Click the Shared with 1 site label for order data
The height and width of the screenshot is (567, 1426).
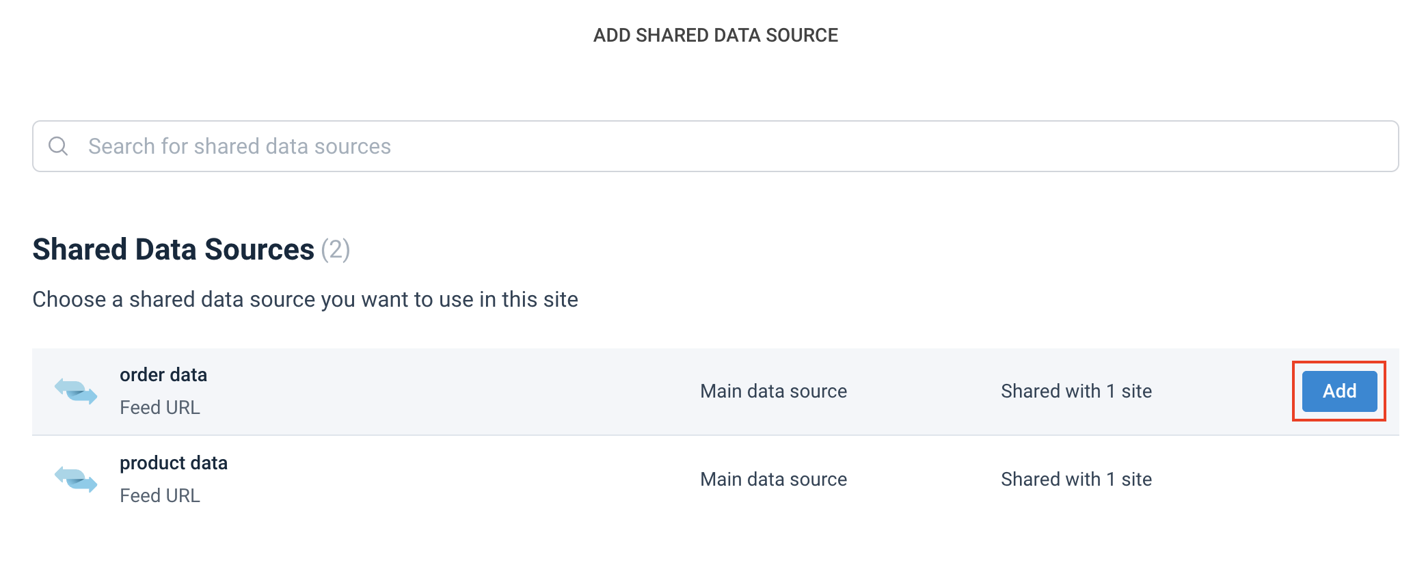pyautogui.click(x=1076, y=391)
